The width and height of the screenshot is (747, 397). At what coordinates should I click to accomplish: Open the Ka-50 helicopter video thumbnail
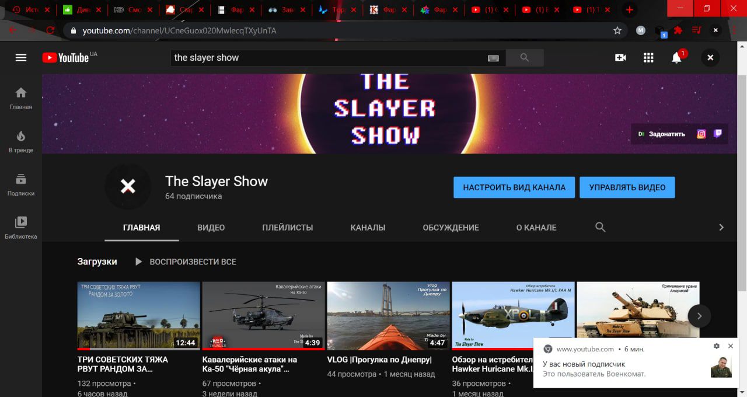(x=263, y=316)
